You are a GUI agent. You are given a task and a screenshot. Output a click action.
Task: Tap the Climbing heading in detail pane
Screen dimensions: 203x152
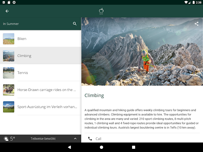point(94,95)
